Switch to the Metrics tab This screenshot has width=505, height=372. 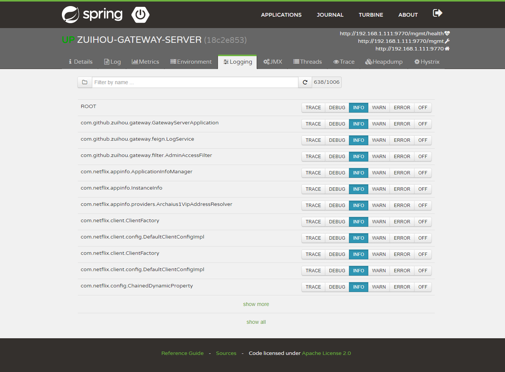145,62
